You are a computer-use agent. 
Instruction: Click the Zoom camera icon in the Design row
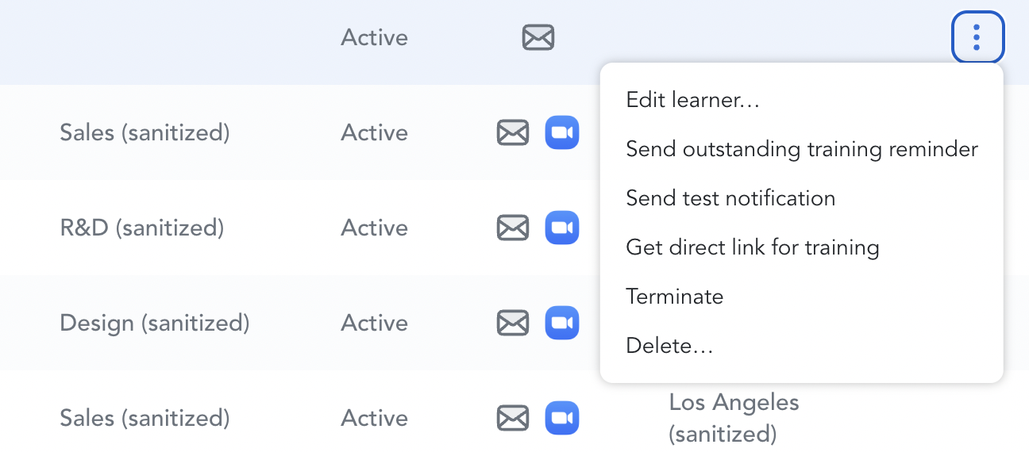tap(562, 323)
